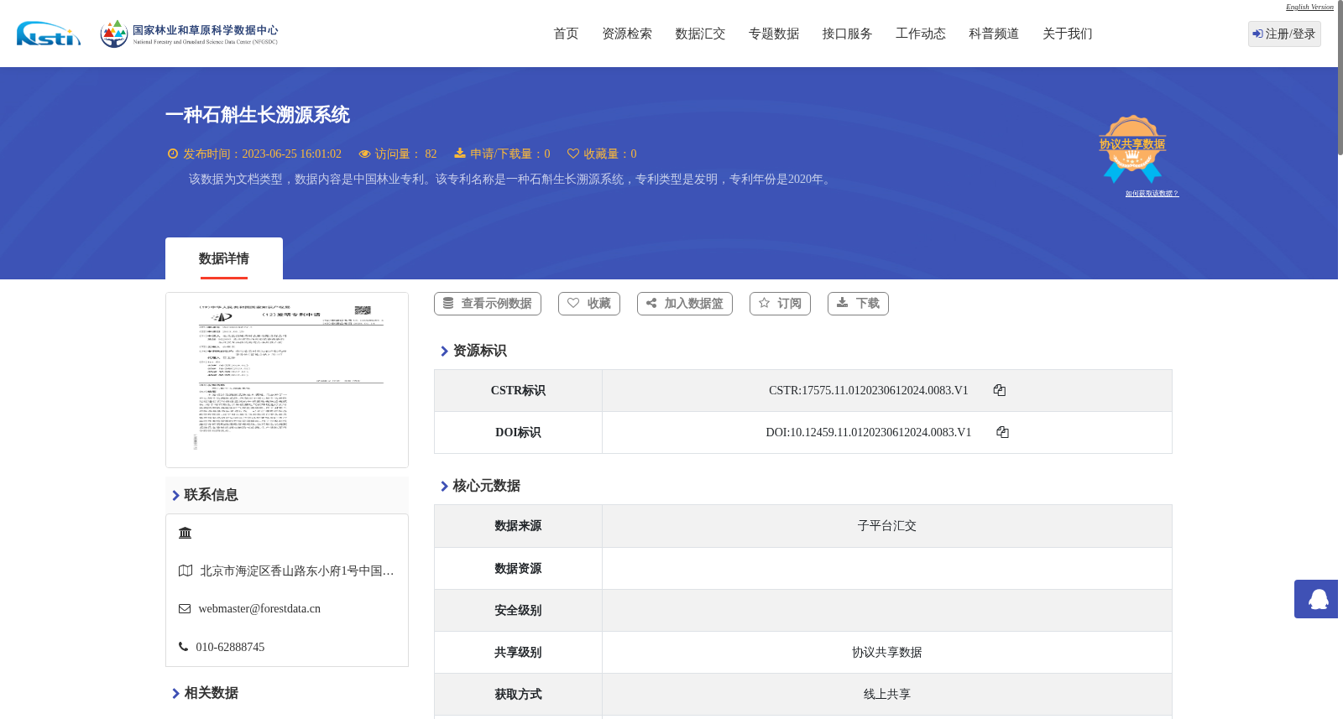The width and height of the screenshot is (1343, 719).
Task: Click the vertical page scrollbar
Action: (x=1340, y=77)
